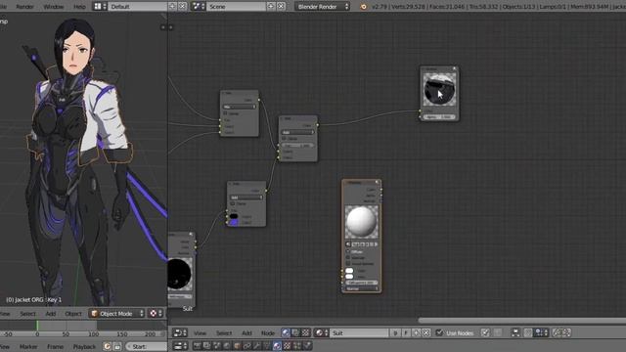Delete the current Scene
The image size is (626, 352).
pos(281,7)
